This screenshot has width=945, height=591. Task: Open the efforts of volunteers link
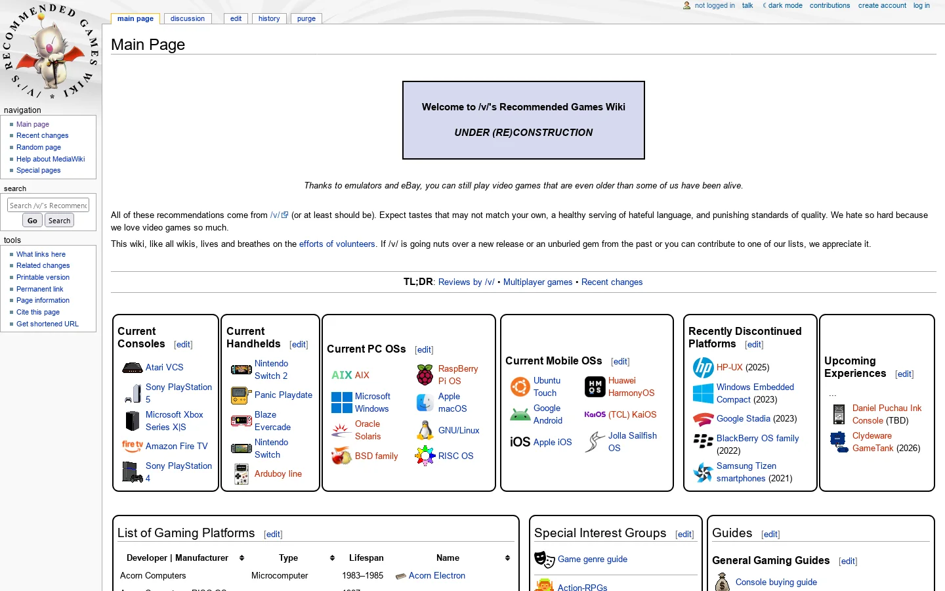(337, 244)
